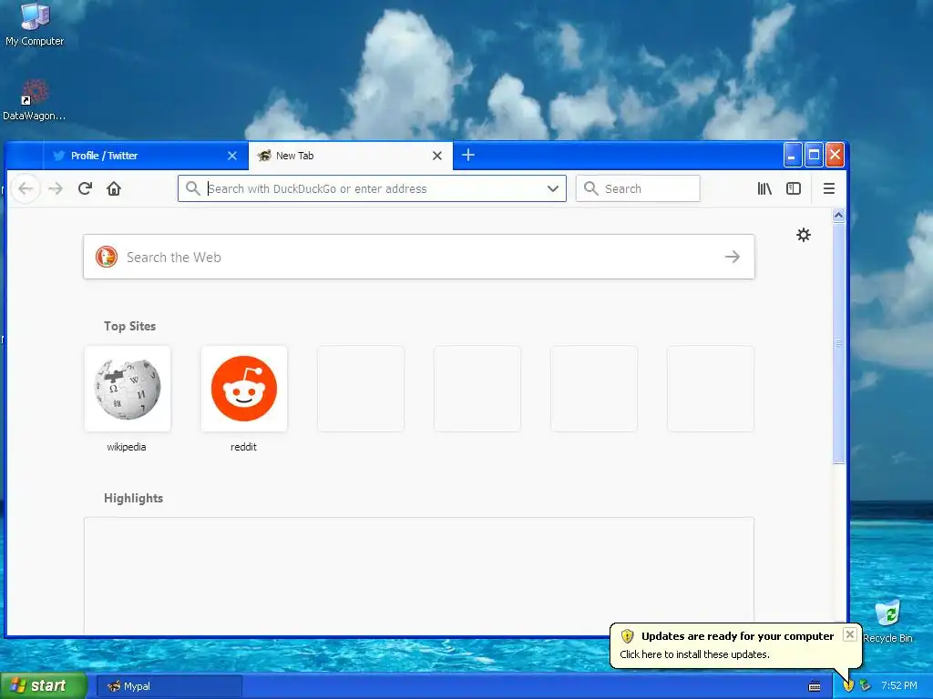This screenshot has height=699, width=933.
Task: Click the Windows Update shield tray icon
Action: 847,686
